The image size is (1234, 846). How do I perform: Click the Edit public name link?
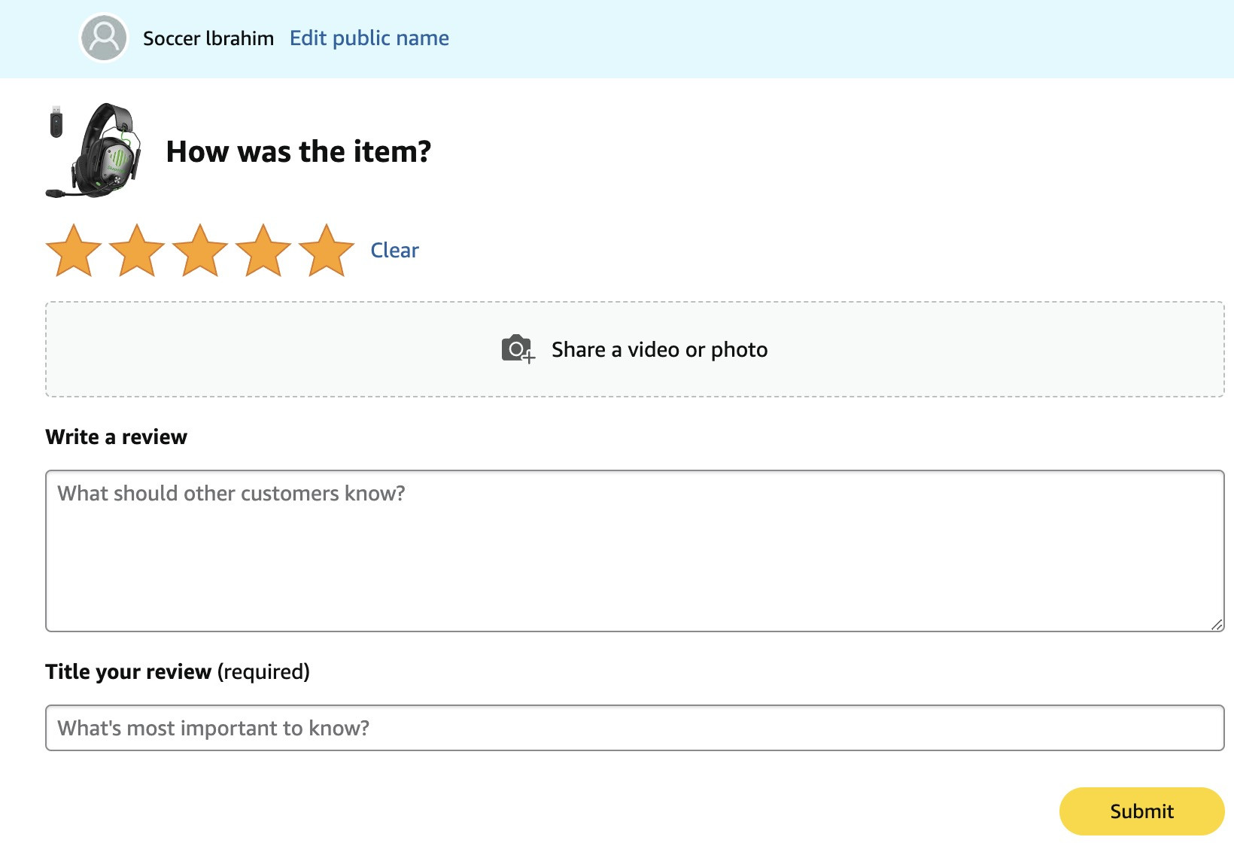pos(369,38)
